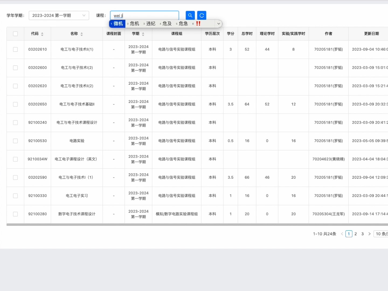Go to page 2 in pagination
This screenshot has height=291, width=388.
tap(356, 234)
